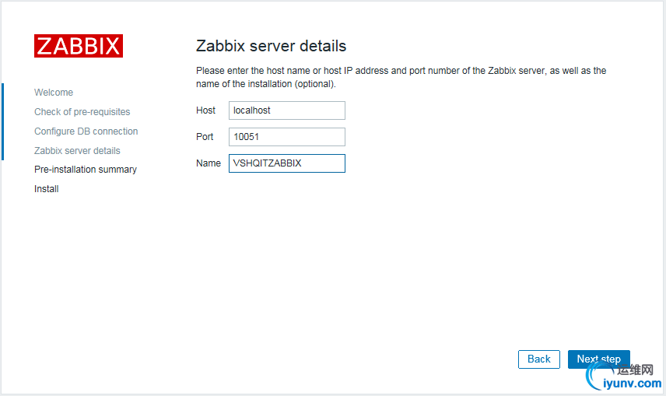The width and height of the screenshot is (666, 396).
Task: Click the ZABBIX logo
Action: click(78, 46)
